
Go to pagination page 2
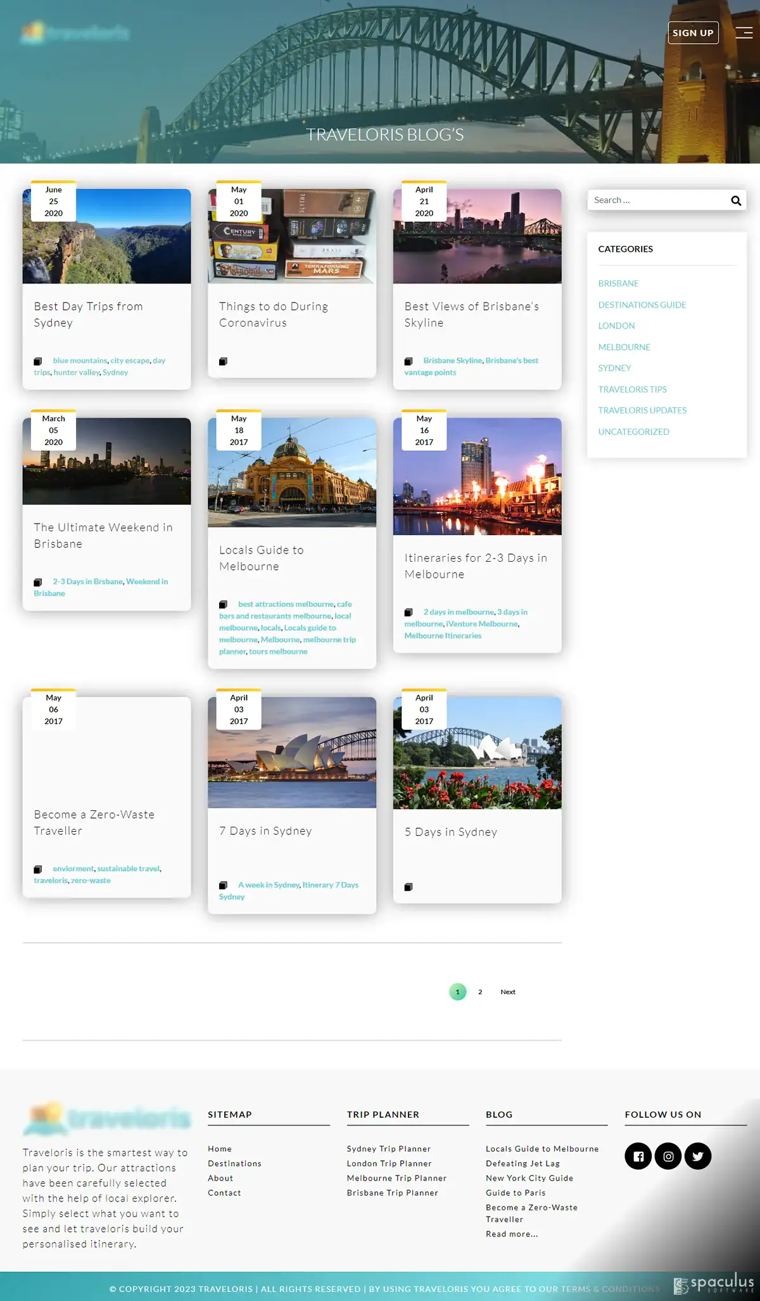(480, 992)
